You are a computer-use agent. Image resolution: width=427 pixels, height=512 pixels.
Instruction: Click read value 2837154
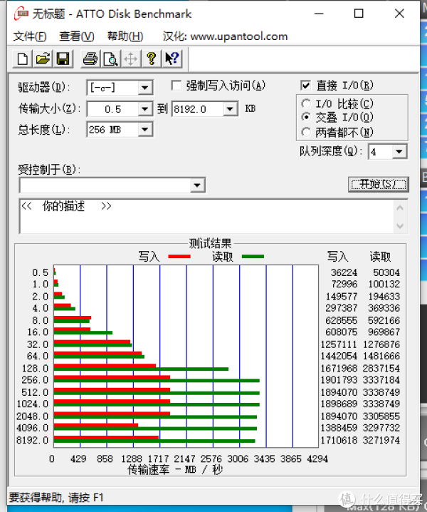381,369
